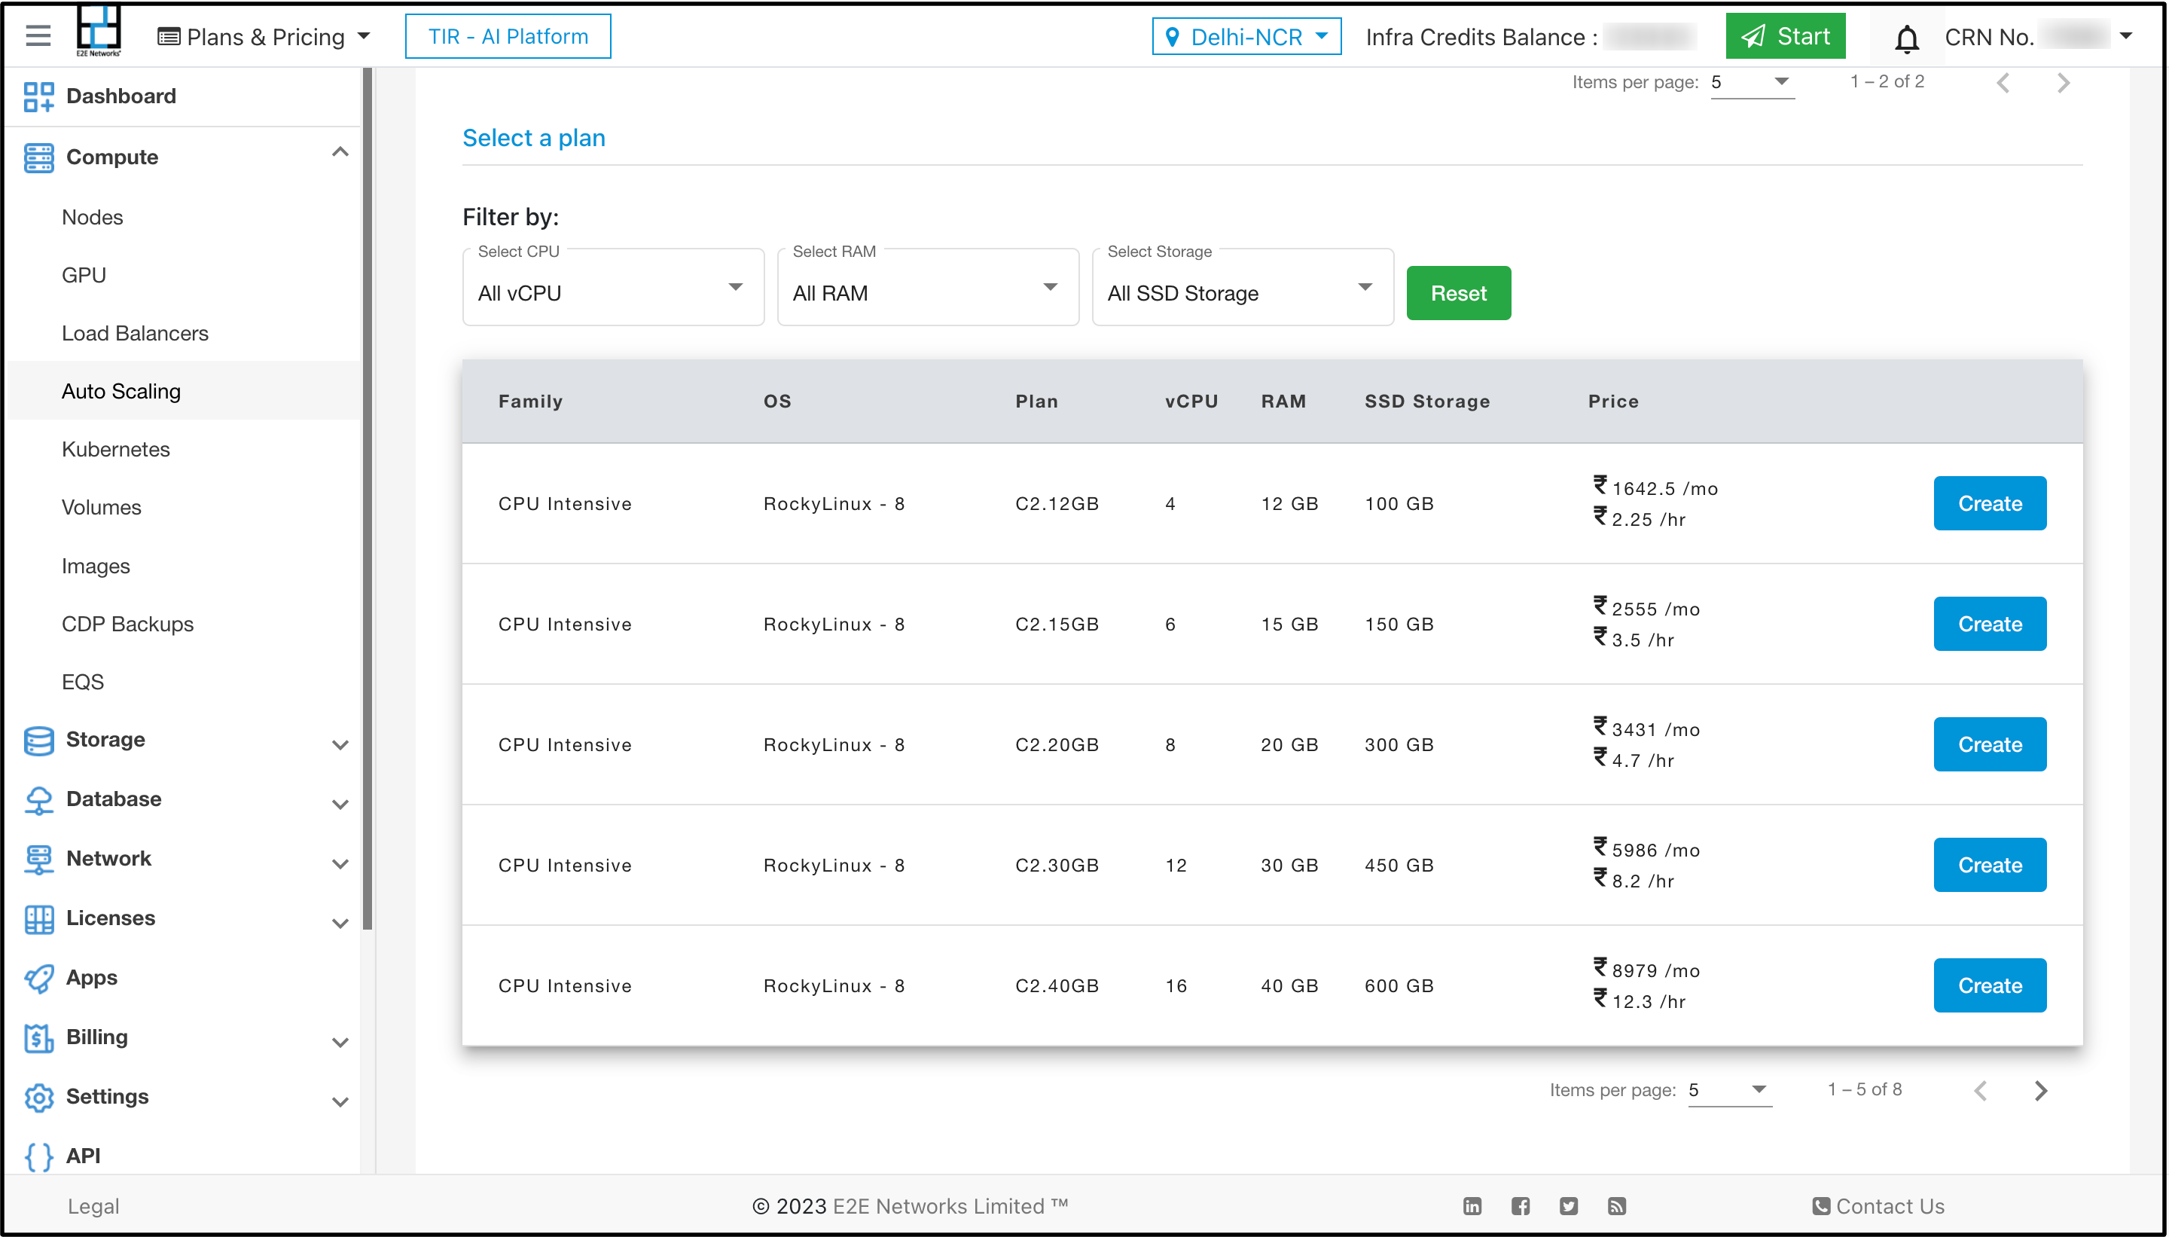Image resolution: width=2169 pixels, height=1237 pixels.
Task: Click the Billing icon in sidebar
Action: [x=39, y=1037]
